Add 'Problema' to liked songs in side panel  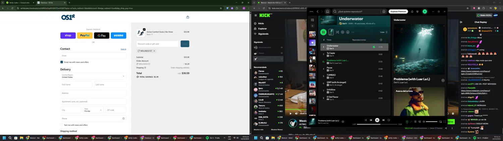(443, 80)
